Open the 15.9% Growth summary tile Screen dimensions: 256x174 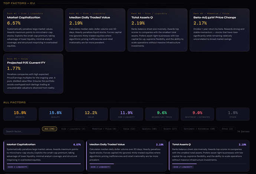(x=19, y=115)
